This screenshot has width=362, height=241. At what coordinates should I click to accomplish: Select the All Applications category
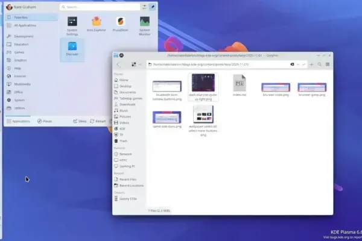[31, 25]
